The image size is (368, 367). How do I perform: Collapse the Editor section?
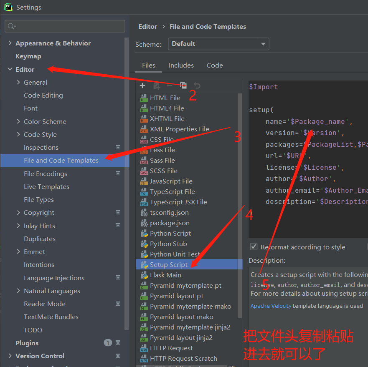10,69
